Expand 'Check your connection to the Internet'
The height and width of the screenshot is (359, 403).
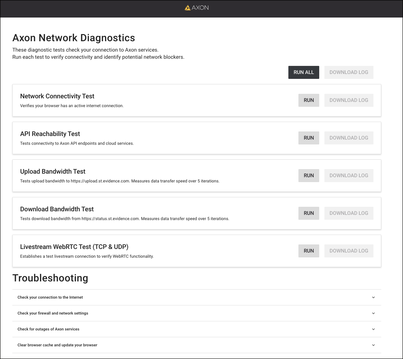[50, 297]
